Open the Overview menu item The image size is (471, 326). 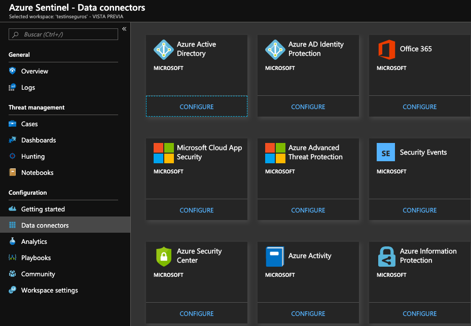click(x=34, y=71)
